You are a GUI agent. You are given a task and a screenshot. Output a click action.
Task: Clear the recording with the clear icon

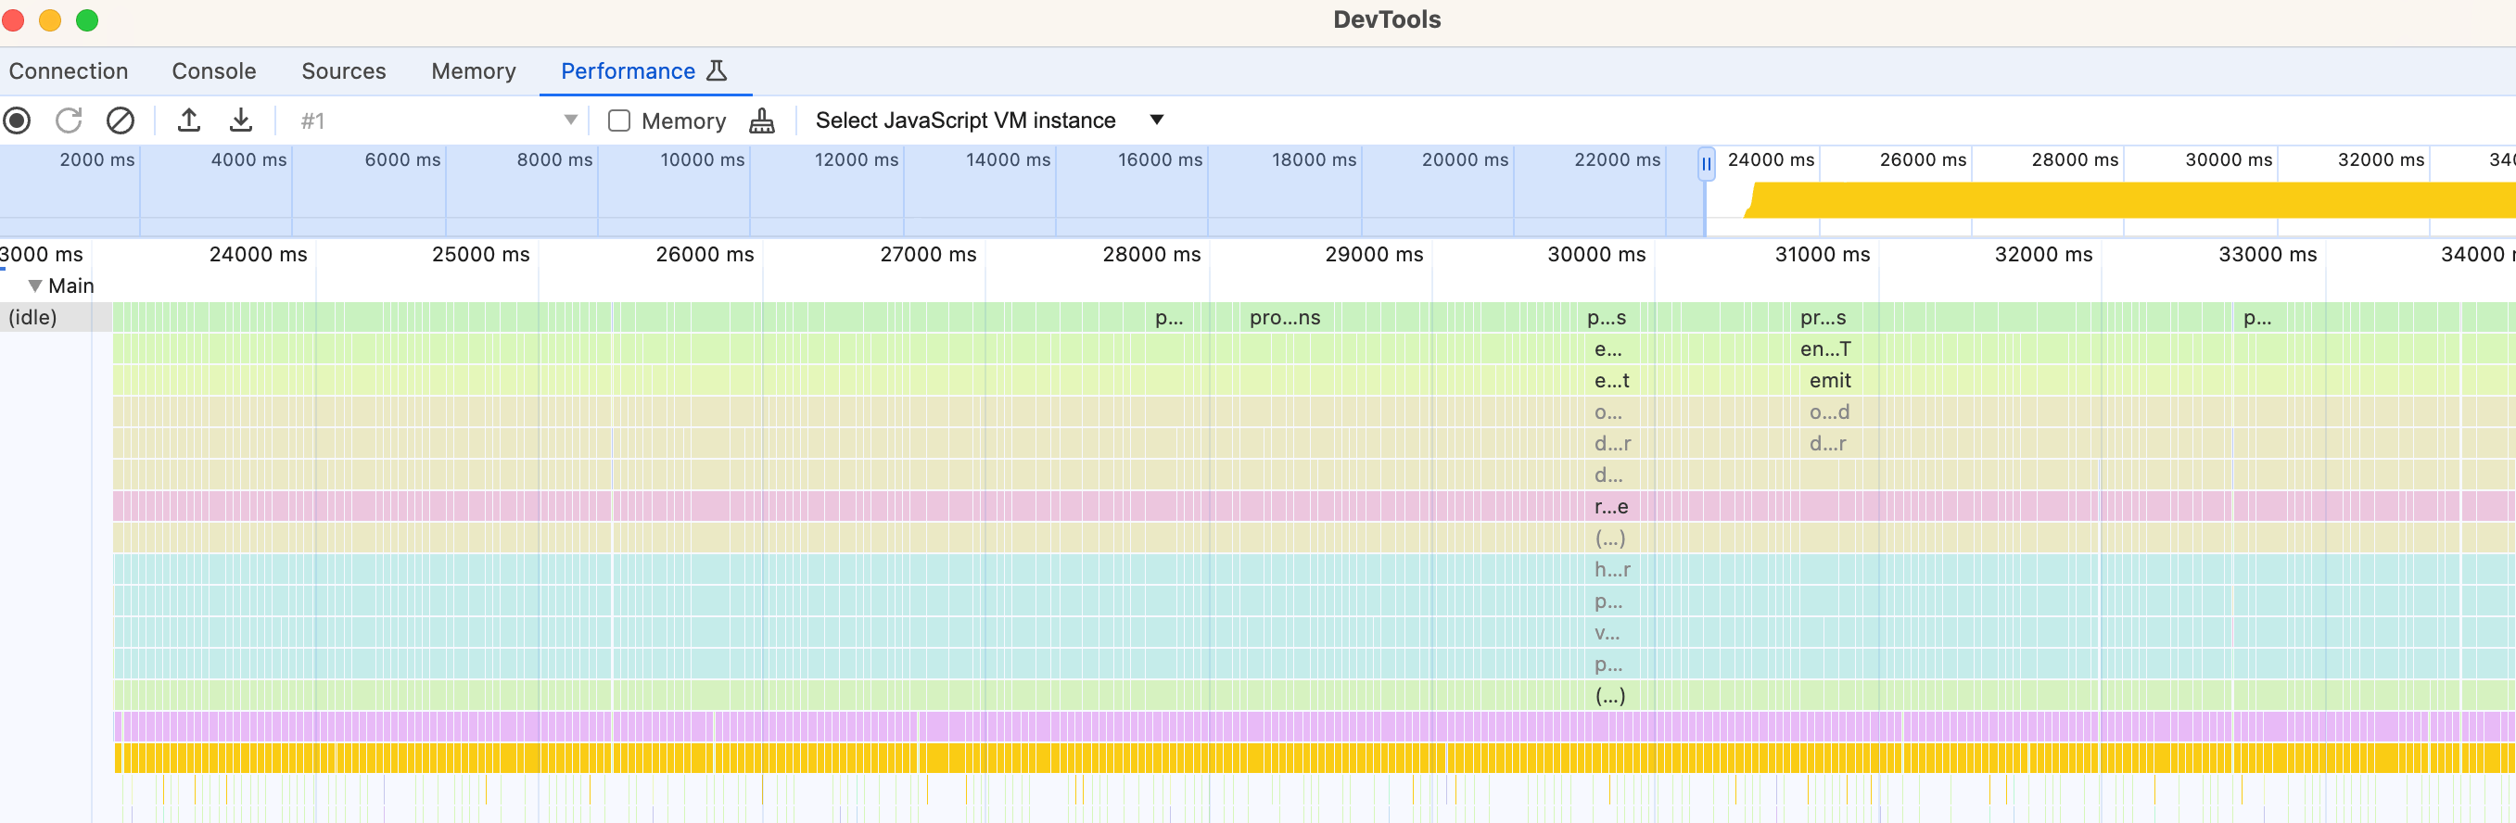click(x=121, y=120)
